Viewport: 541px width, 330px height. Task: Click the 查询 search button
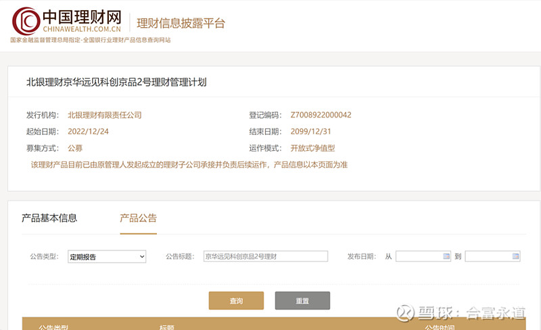pyautogui.click(x=236, y=301)
